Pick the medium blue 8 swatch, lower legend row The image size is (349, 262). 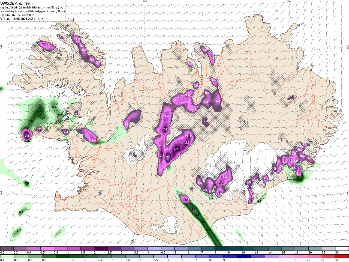pos(216,256)
